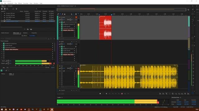Viewport: 199px width, 111px height.
Task: Click the Loop playback icon in transport
Action: 125,94
